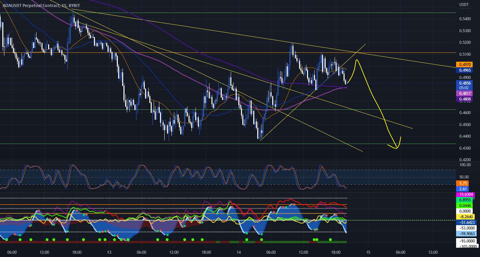Click the 05:02 candle countdown timer
Image resolution: width=480 pixels, height=257 pixels.
[464, 88]
